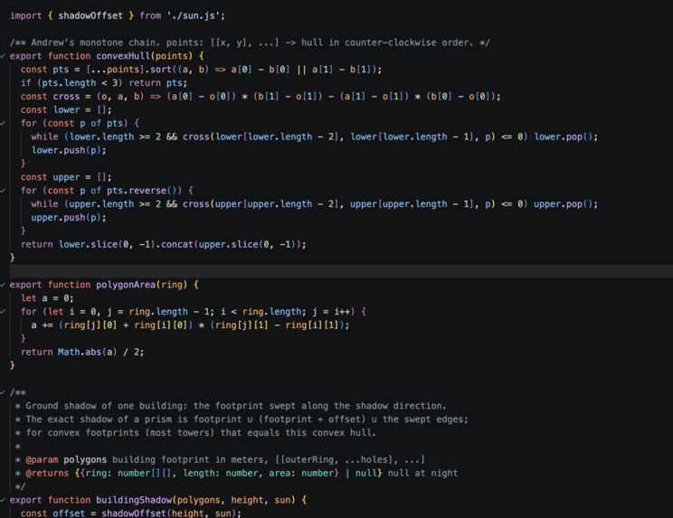The height and width of the screenshot is (518, 673).
Task: Click 'concat' in the return statement
Action: coord(176,244)
